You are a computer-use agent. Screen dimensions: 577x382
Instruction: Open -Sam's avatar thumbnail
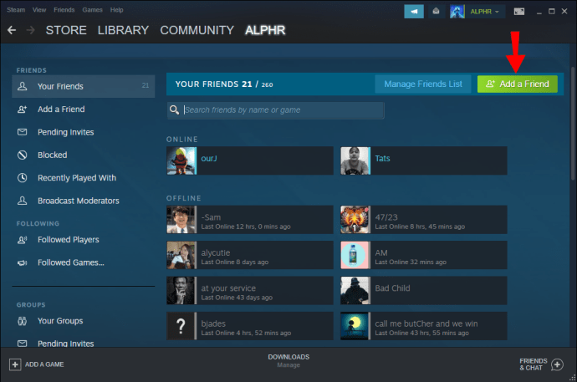(181, 220)
